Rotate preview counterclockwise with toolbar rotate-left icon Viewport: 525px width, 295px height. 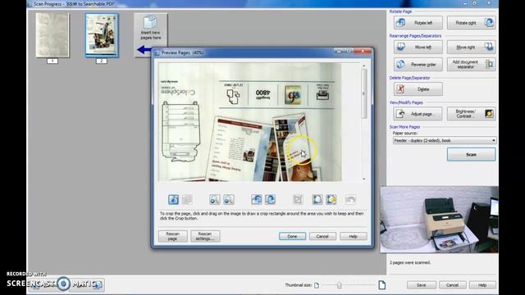tap(256, 200)
